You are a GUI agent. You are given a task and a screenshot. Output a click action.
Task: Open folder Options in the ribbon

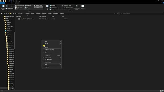click(x=83, y=7)
